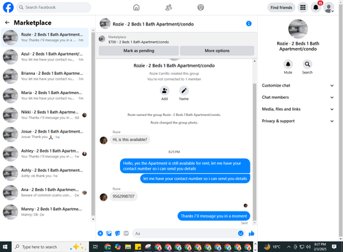Screen dimensions: 343x252
Task: Click the chat messages scrollbar
Action: [x=255, y=152]
